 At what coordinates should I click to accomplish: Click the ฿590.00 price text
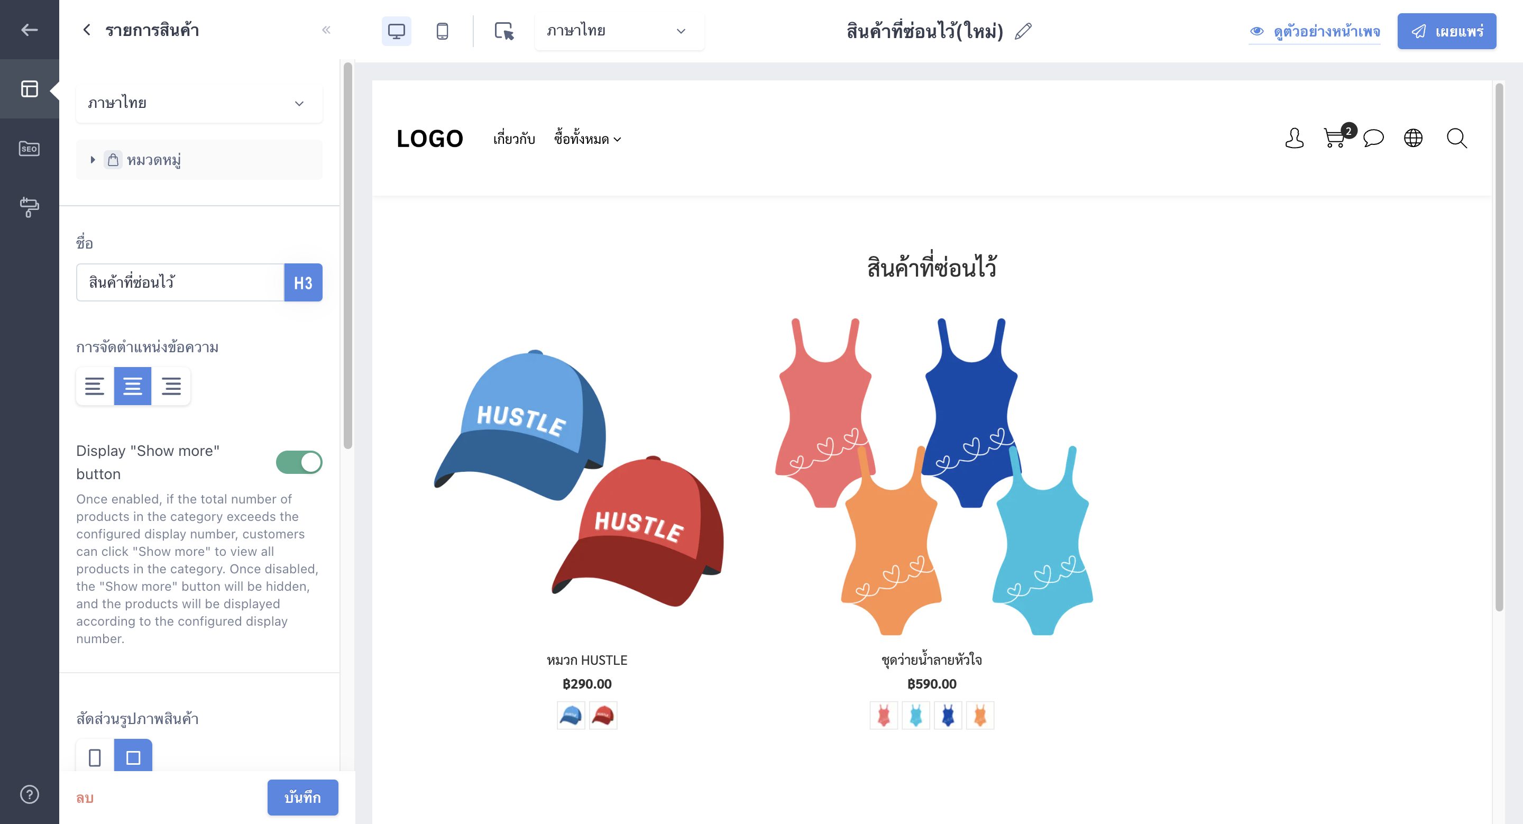[x=932, y=684]
